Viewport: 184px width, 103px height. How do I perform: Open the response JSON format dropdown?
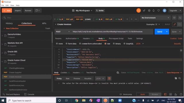100,78
